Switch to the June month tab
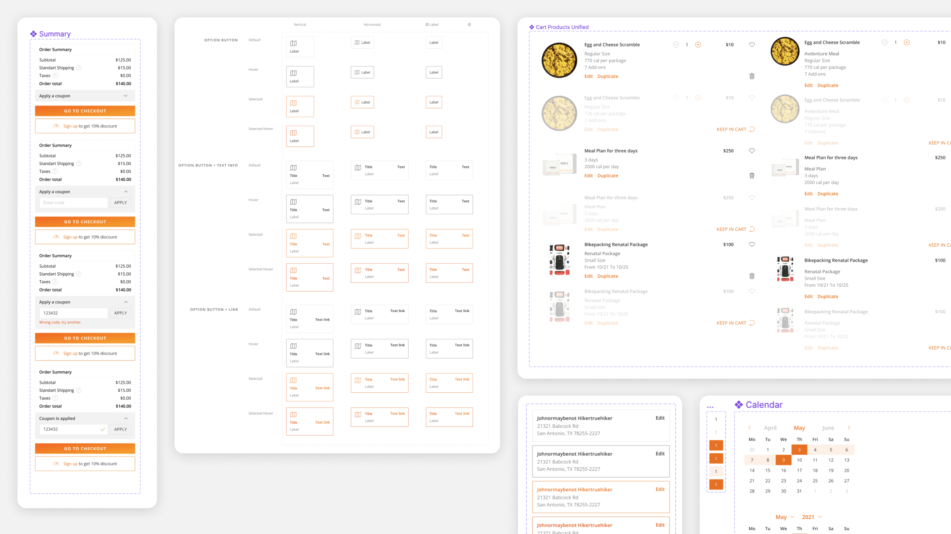The height and width of the screenshot is (534, 951). pyautogui.click(x=828, y=428)
